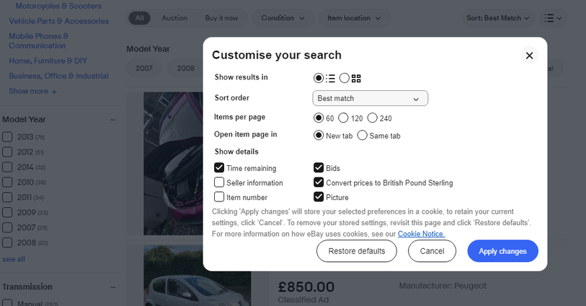
Task: Select Same tab radio option
Action: 362,135
